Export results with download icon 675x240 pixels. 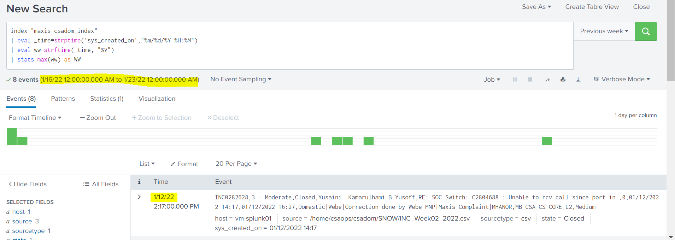pos(578,80)
